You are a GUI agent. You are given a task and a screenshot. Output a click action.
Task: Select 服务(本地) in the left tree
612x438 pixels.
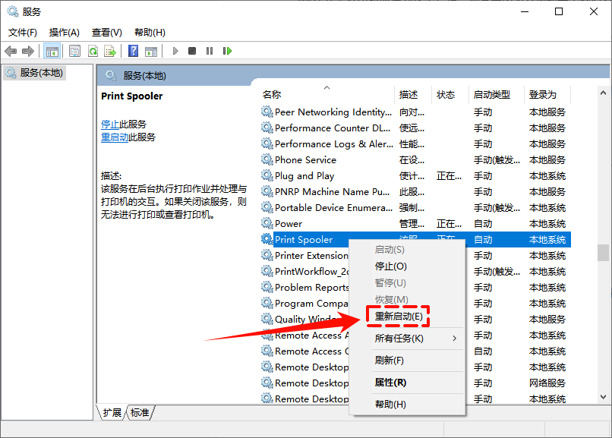click(41, 73)
